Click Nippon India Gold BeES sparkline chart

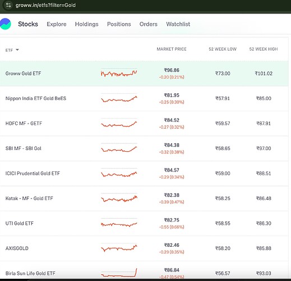[x=119, y=98]
